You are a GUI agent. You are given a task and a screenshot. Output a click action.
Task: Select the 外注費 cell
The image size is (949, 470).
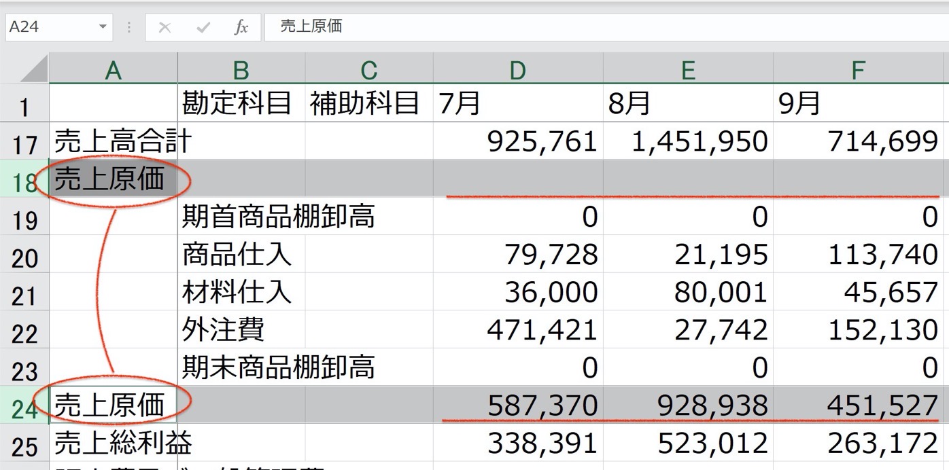pyautogui.click(x=241, y=330)
